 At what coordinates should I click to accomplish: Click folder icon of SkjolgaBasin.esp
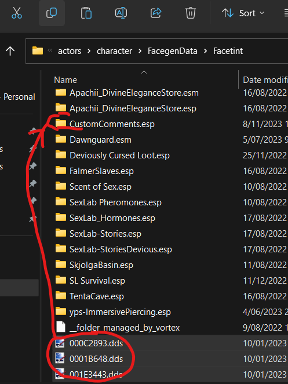tap(61, 265)
